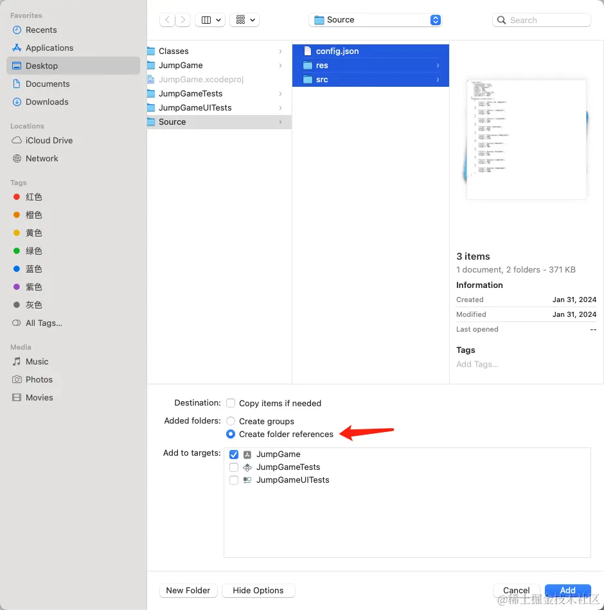The width and height of the screenshot is (604, 610).
Task: Filter by the red tag 红色
Action: tap(73, 197)
